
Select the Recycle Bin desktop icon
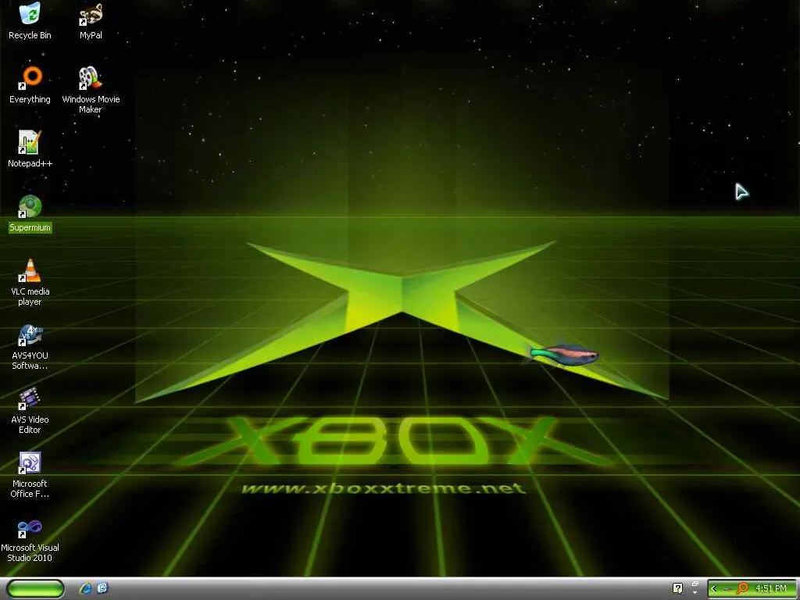click(x=30, y=21)
